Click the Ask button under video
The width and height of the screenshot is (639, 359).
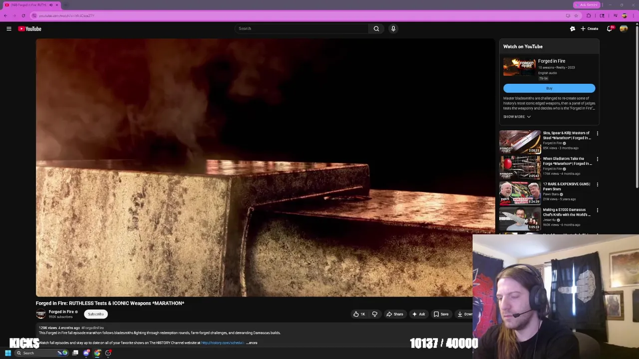418,314
